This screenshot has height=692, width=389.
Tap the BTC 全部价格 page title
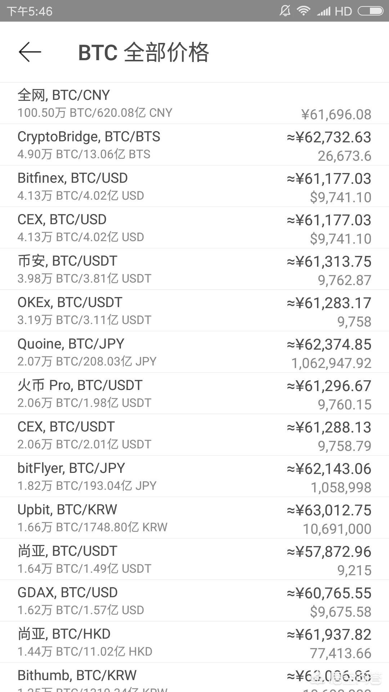[143, 53]
